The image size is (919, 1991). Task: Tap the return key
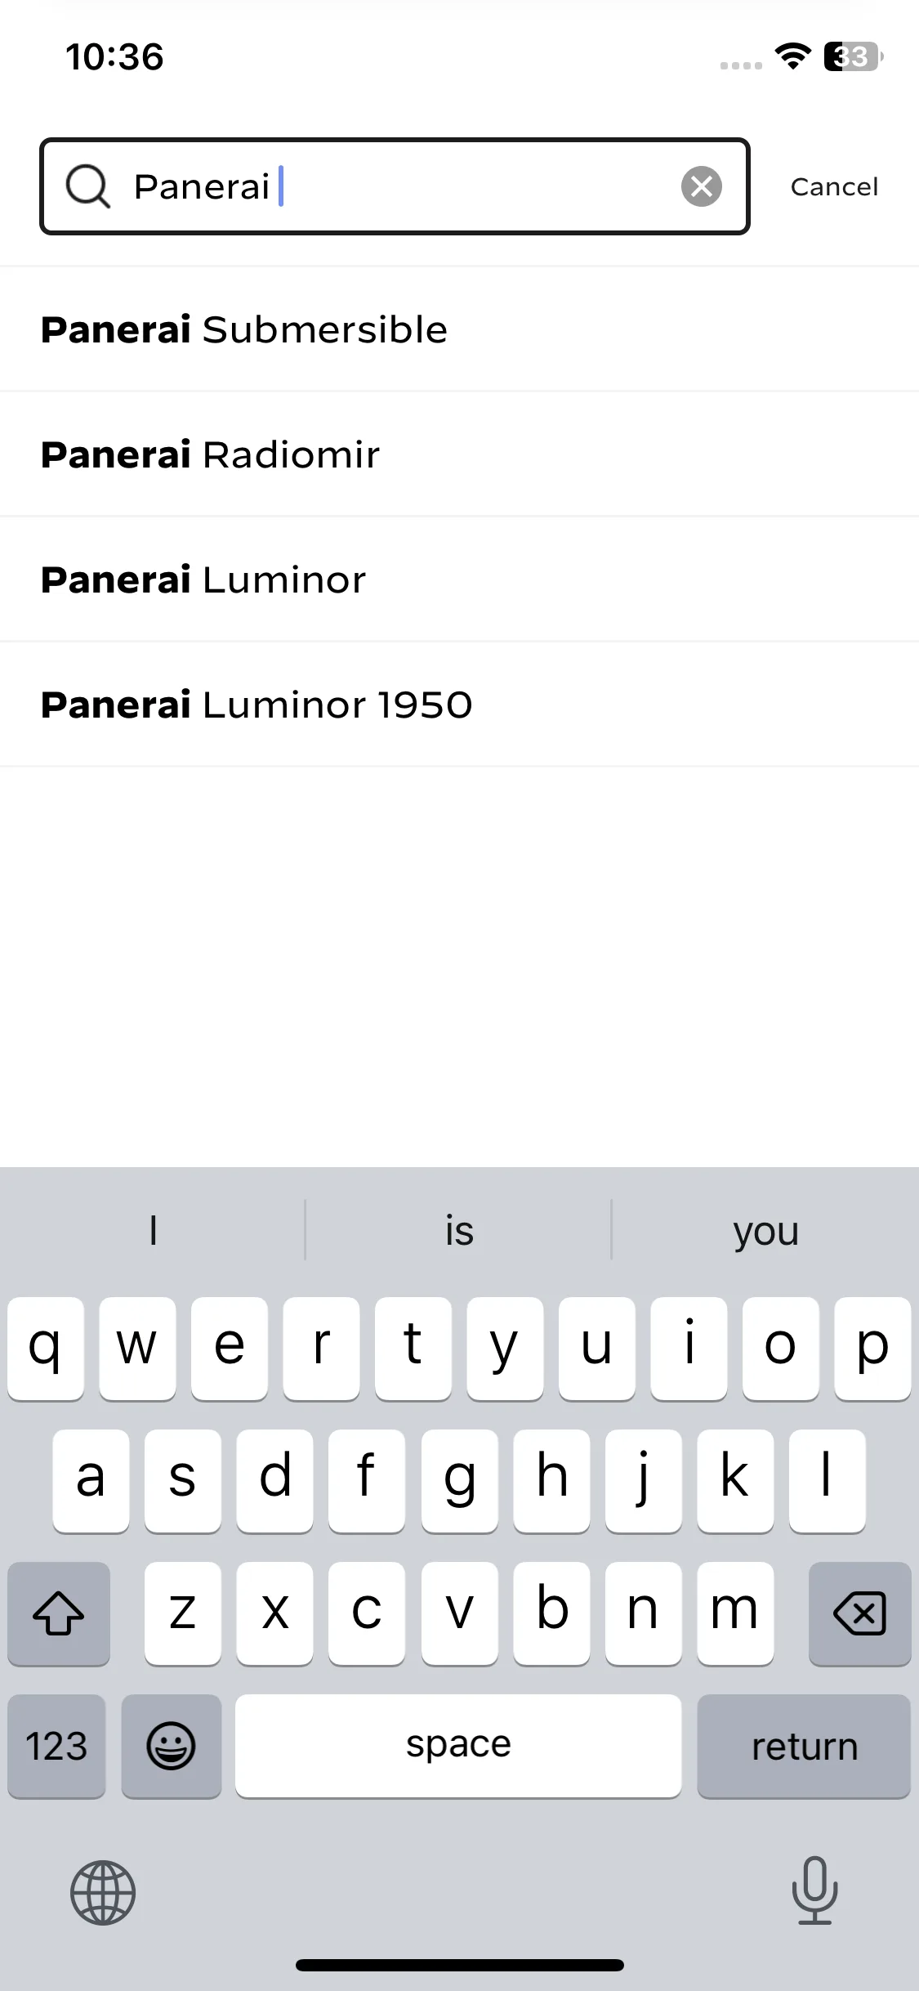[x=804, y=1747]
